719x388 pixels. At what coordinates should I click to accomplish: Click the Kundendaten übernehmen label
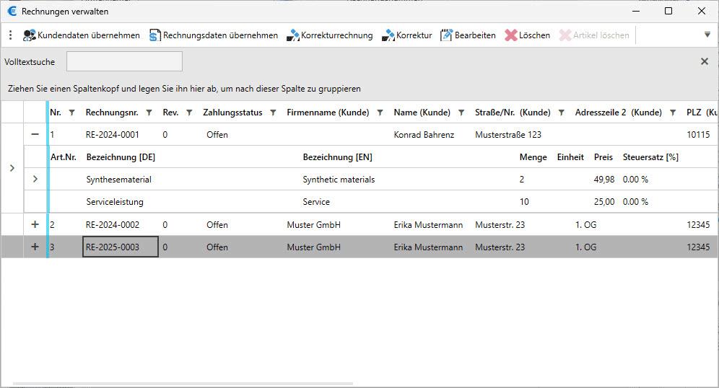pyautogui.click(x=89, y=35)
